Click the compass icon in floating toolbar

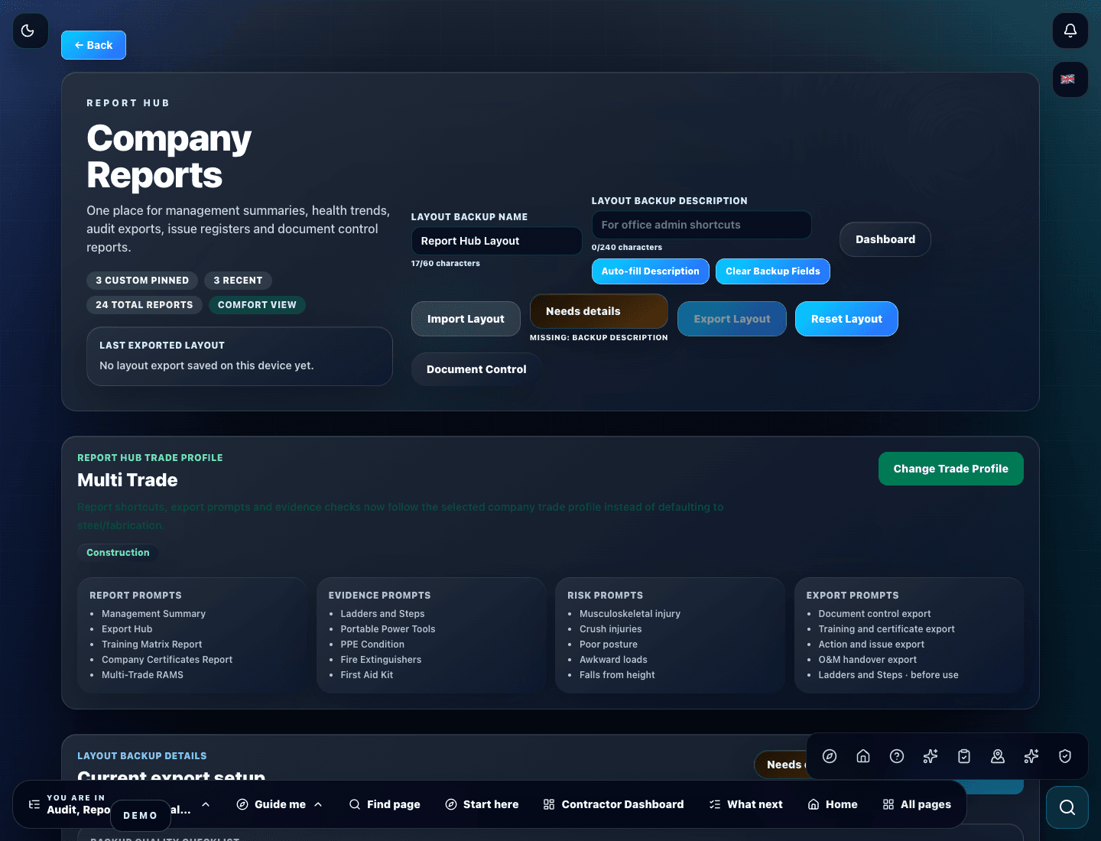tap(830, 756)
